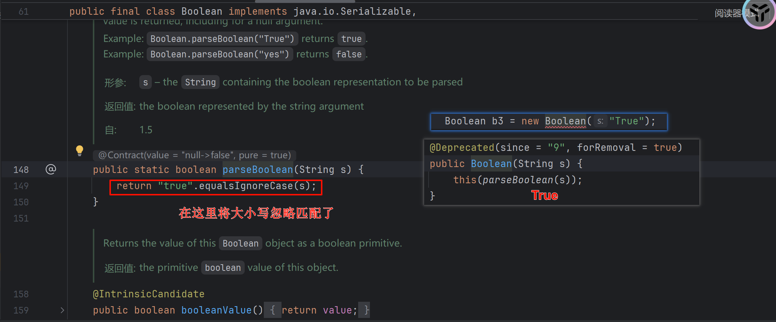Viewport: 776px width, 322px height.
Task: Click java.io.Serializable in the class declaration
Action: [352, 11]
